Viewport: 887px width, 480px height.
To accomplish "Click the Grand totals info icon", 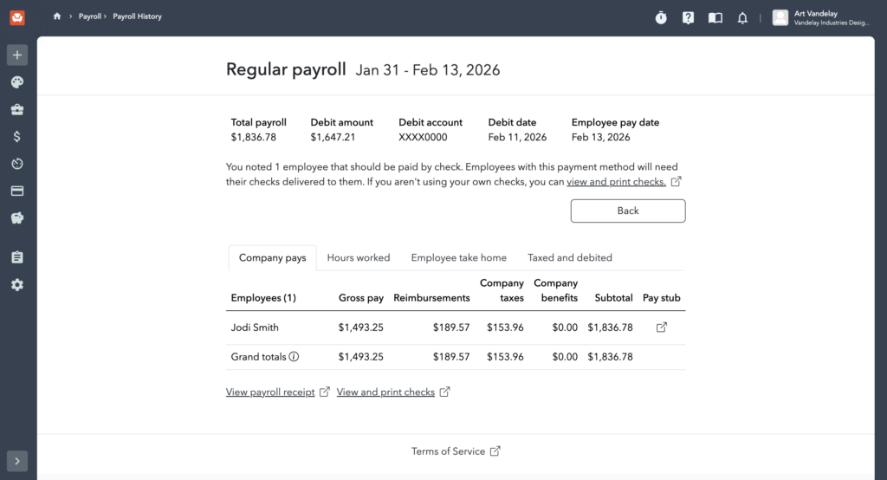I will coord(294,357).
